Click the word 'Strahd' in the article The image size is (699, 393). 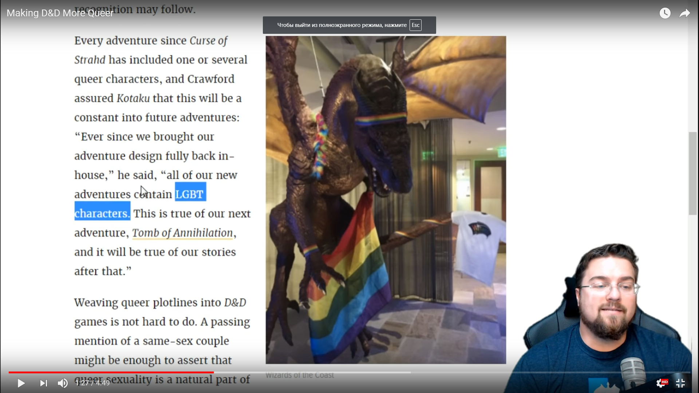90,60
